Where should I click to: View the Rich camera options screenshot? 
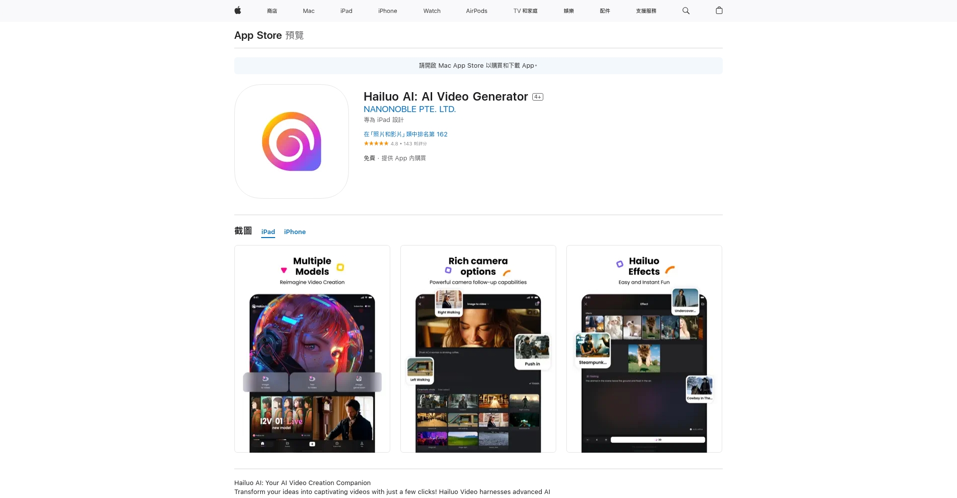pos(478,349)
